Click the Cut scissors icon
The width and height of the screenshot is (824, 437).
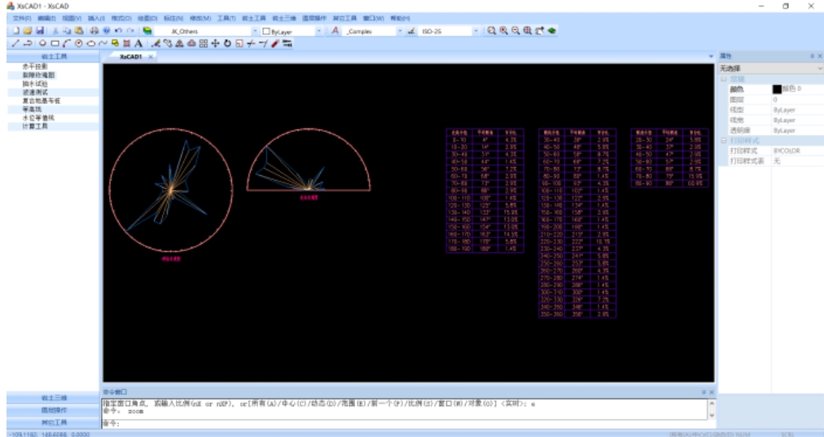click(x=55, y=31)
